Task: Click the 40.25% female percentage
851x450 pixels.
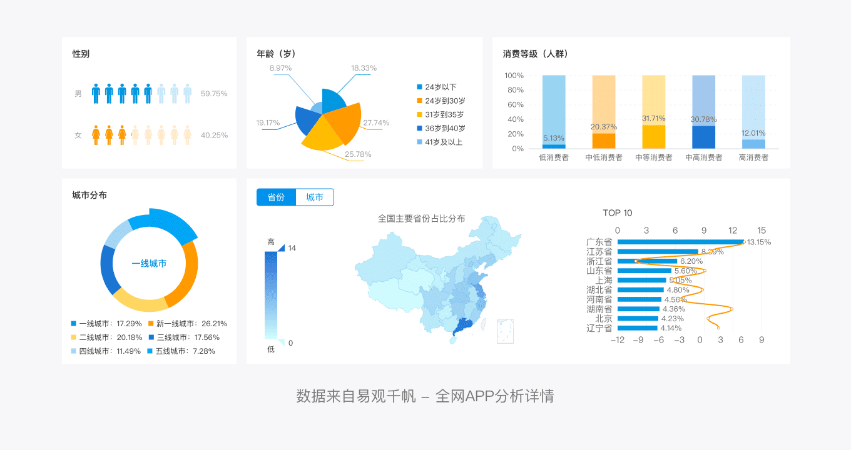Action: [214, 135]
